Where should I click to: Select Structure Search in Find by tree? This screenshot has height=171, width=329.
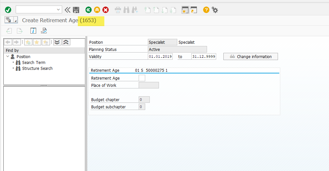click(x=37, y=69)
